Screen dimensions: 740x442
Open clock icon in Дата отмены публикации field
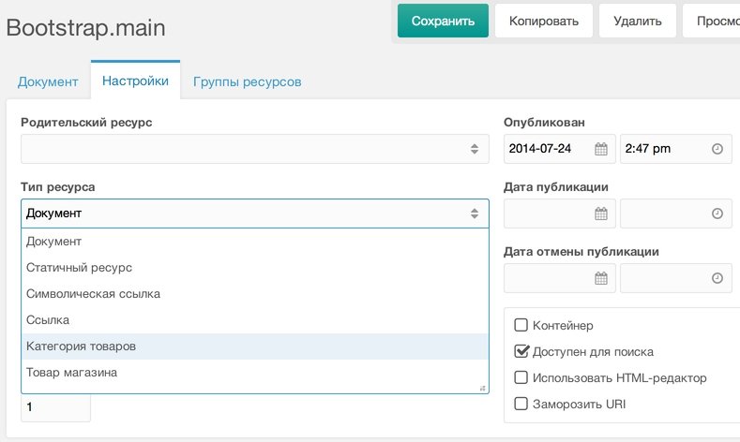tap(717, 278)
